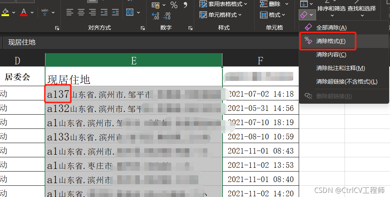Center the cell text horizontally
390x197 pixels.
point(81,12)
